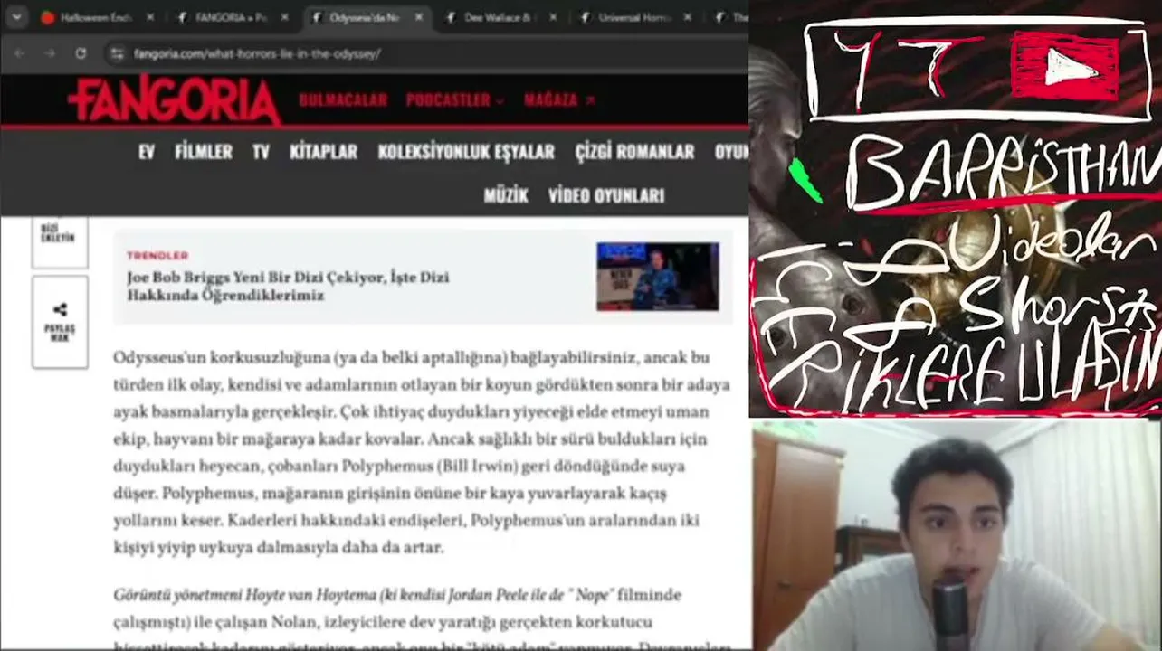This screenshot has width=1162, height=651.
Task: View site information for fangoria.com
Action: pos(117,53)
